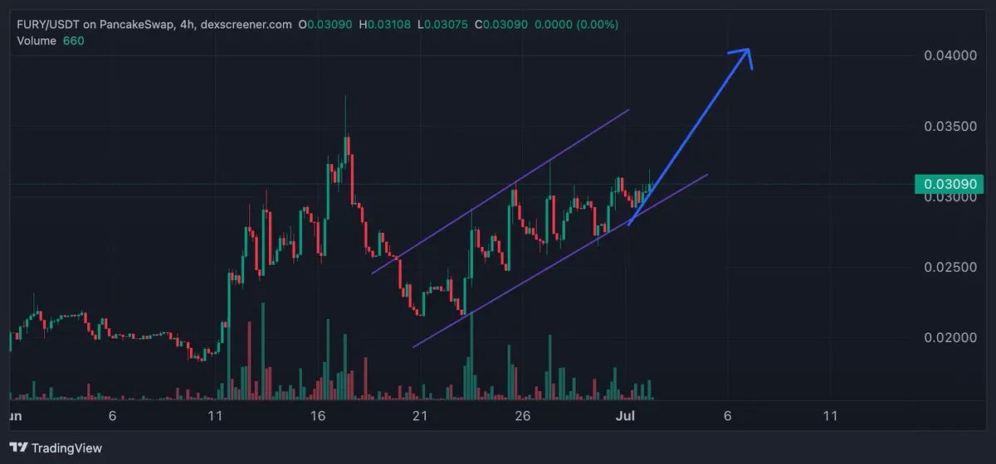Select price axis label 0.03500
996x464 pixels.
pyautogui.click(x=949, y=127)
